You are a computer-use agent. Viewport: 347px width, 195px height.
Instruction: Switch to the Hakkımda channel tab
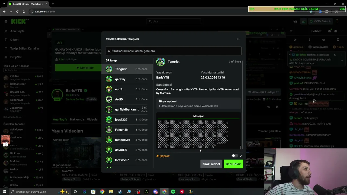tap(77, 119)
